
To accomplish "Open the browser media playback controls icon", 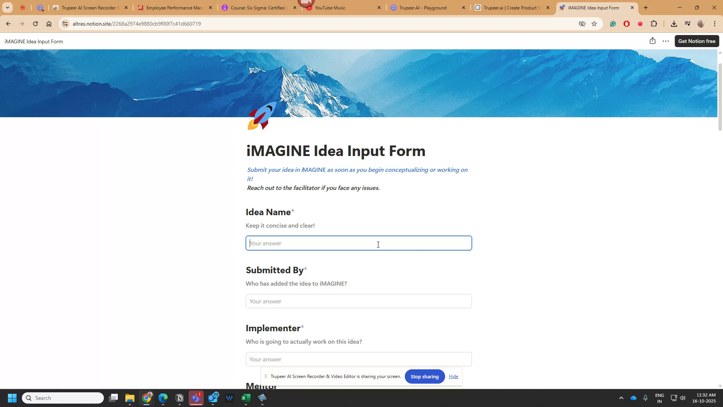I will pos(688,23).
